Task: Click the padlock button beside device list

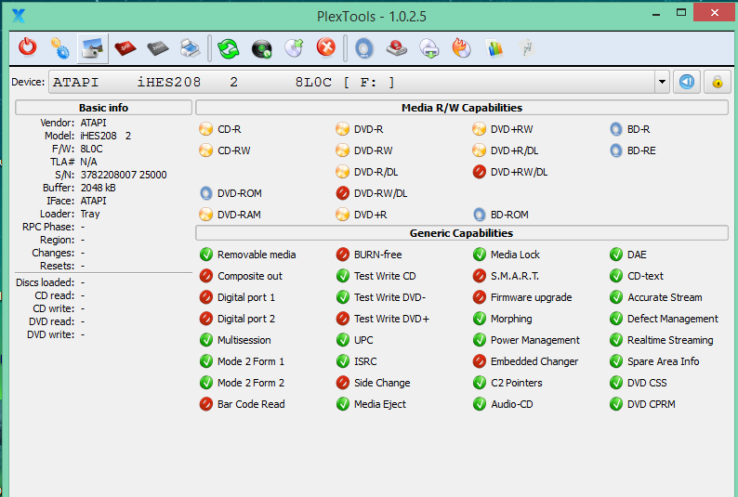Action: 718,83
